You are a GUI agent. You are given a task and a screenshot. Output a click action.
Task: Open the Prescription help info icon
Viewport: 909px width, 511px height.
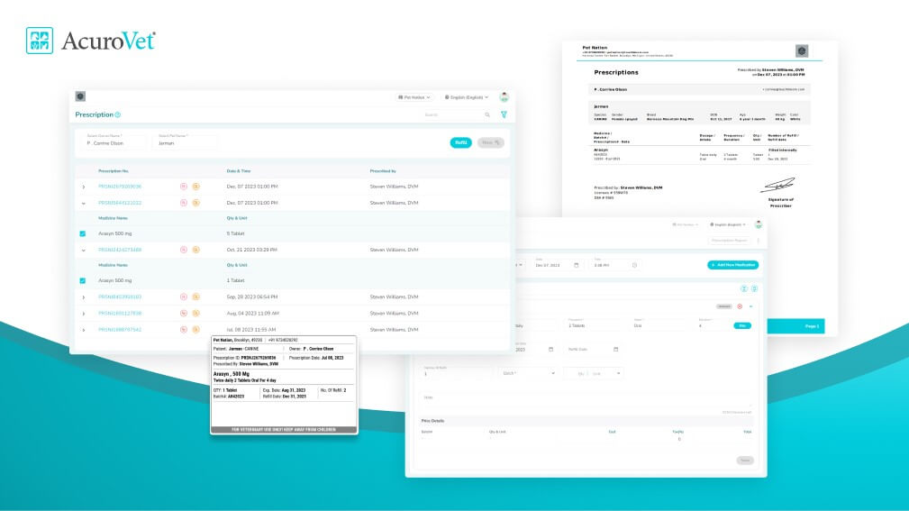118,115
